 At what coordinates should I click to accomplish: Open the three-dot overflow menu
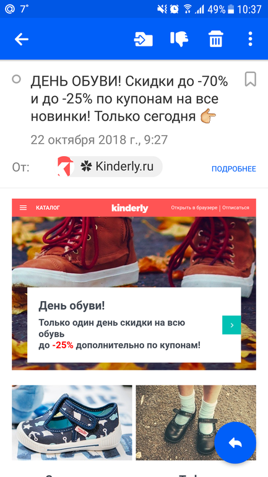coord(250,39)
